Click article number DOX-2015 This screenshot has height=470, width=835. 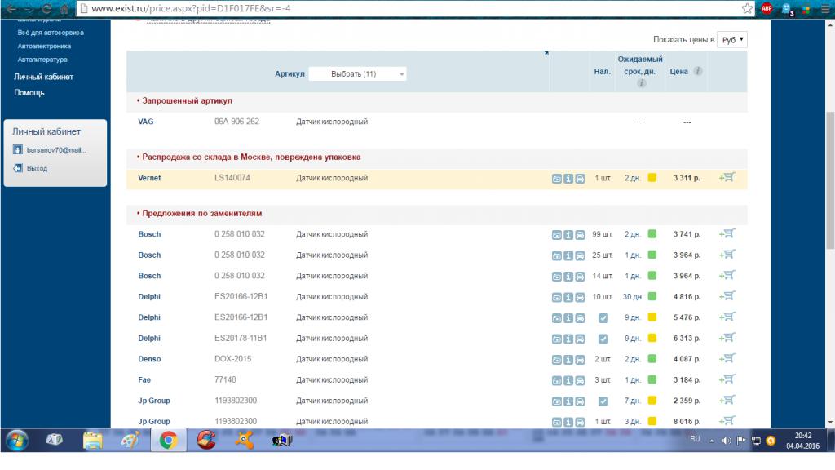point(232,359)
